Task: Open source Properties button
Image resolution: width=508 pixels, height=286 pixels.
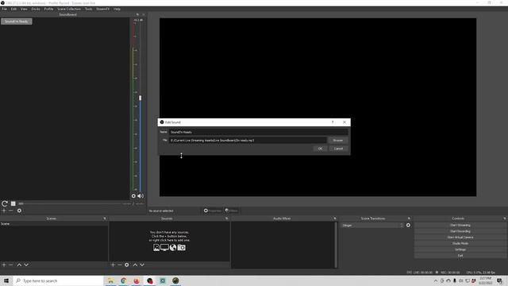Action: click(x=213, y=211)
